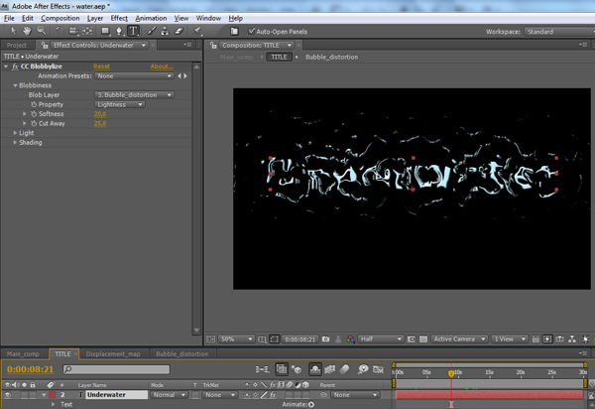Toggle the Transparency Grid icon

423,339
